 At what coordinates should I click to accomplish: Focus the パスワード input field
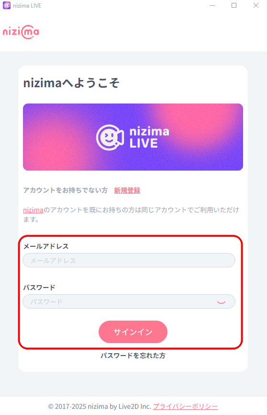(x=129, y=301)
